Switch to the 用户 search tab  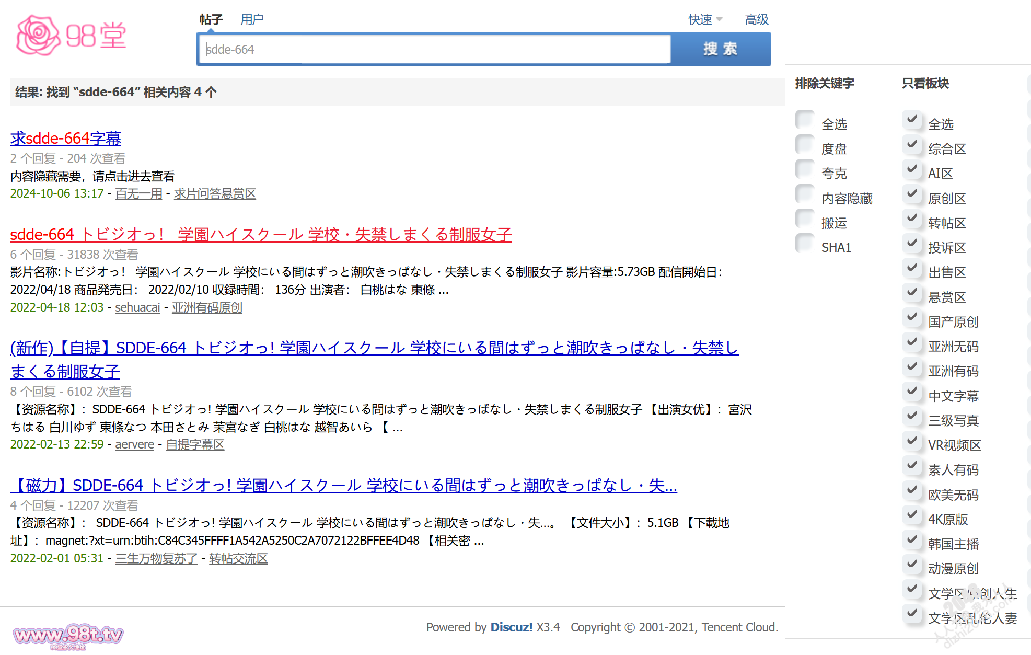(x=252, y=20)
